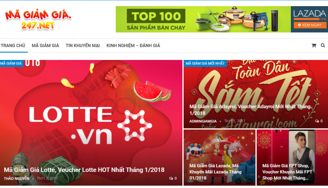
Task: Click the Top 100 Lazada banner
Action: point(222,19)
